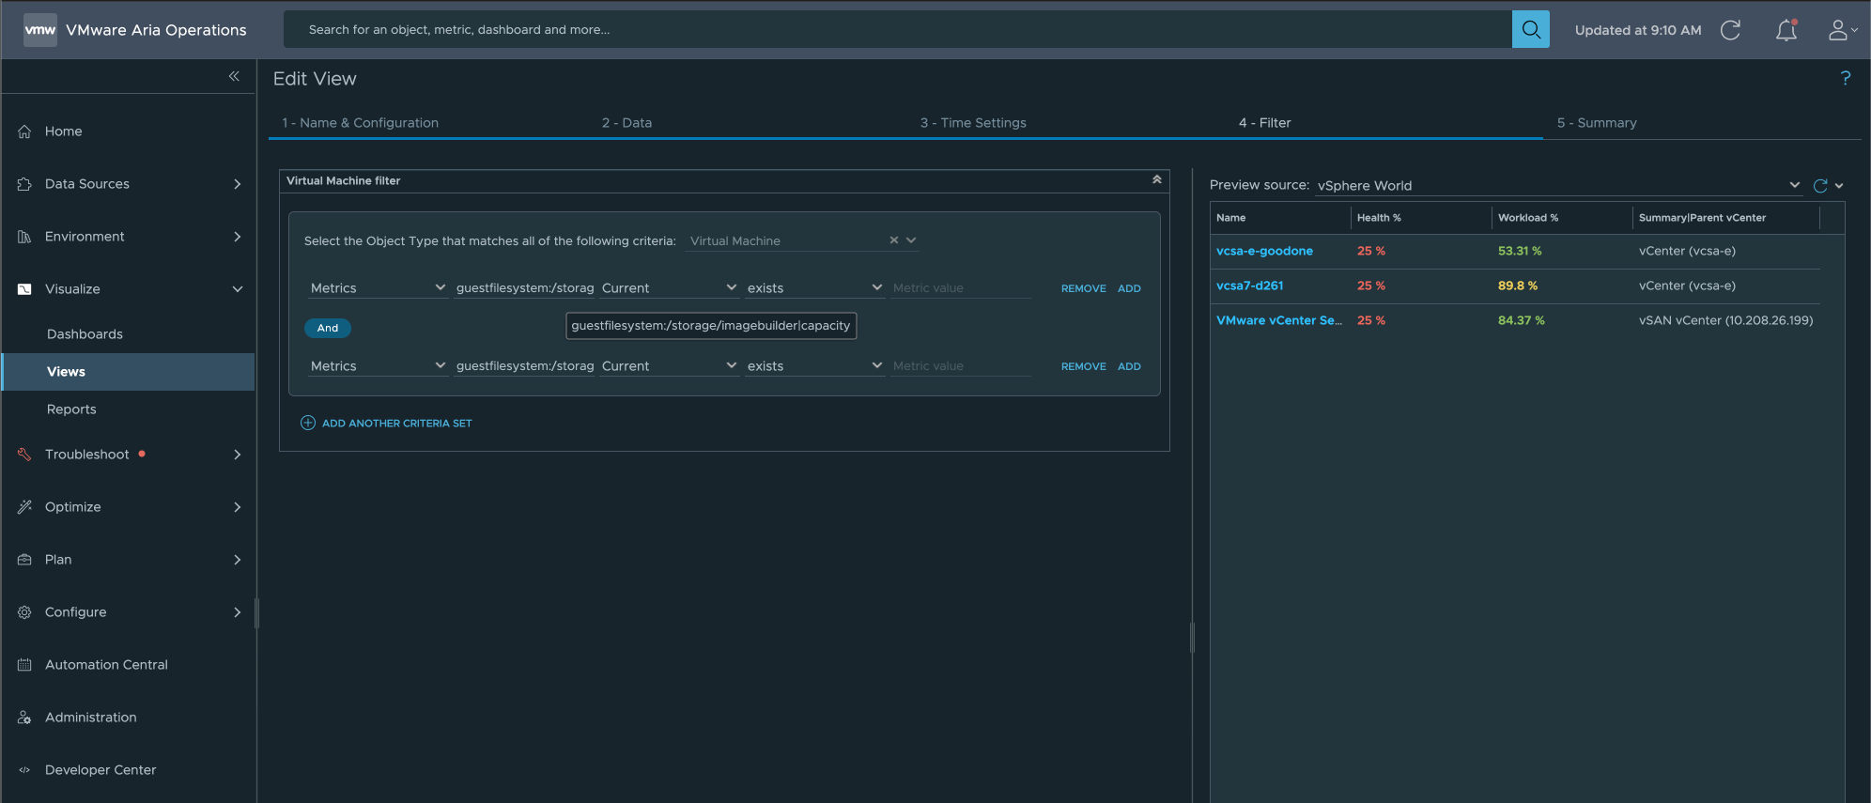Image resolution: width=1871 pixels, height=803 pixels.
Task: Switch to the 2 - Data step
Action: pyautogui.click(x=626, y=123)
